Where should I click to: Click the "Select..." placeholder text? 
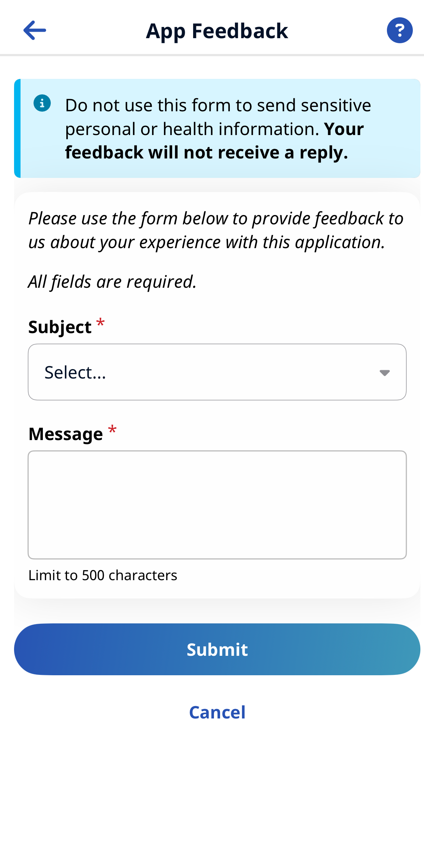click(x=75, y=372)
